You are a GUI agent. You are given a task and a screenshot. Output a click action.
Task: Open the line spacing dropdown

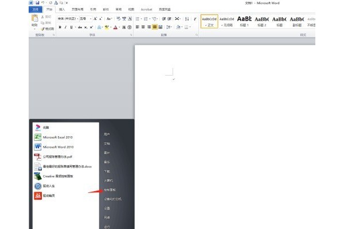tap(169, 27)
